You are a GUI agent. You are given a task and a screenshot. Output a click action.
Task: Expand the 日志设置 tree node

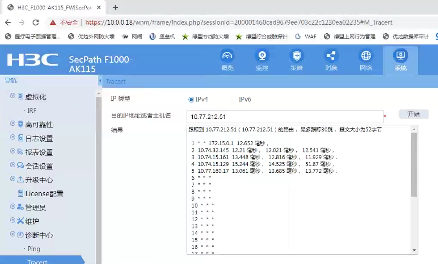pos(13,137)
